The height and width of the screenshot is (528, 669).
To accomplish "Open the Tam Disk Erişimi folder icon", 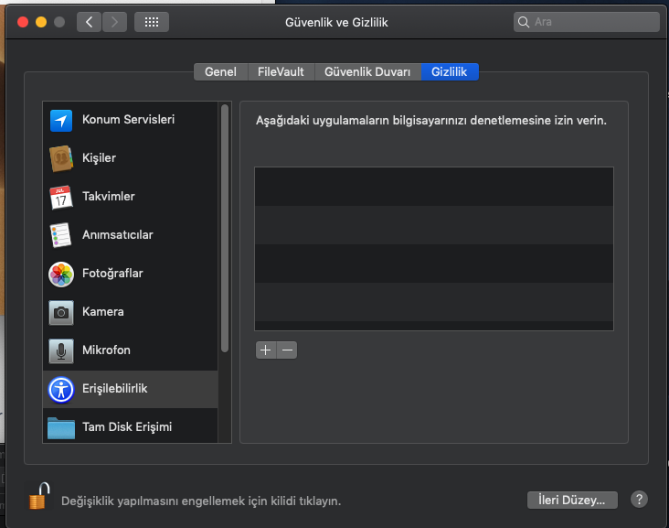I will (x=61, y=427).
